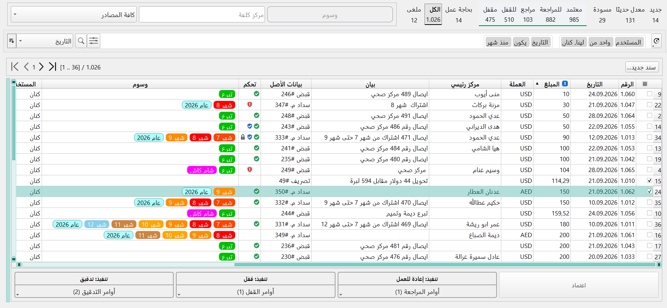Select the الكل 1.026 status tab
The image size is (667, 308).
(433, 14)
